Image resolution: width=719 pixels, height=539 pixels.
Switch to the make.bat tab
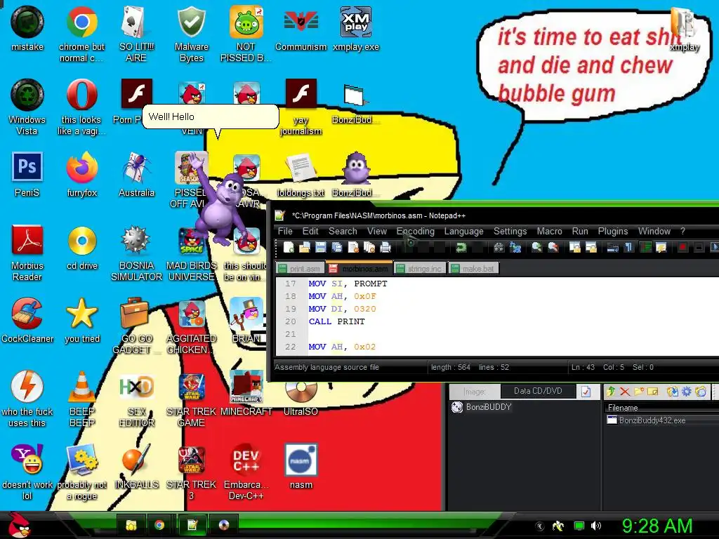pyautogui.click(x=474, y=269)
